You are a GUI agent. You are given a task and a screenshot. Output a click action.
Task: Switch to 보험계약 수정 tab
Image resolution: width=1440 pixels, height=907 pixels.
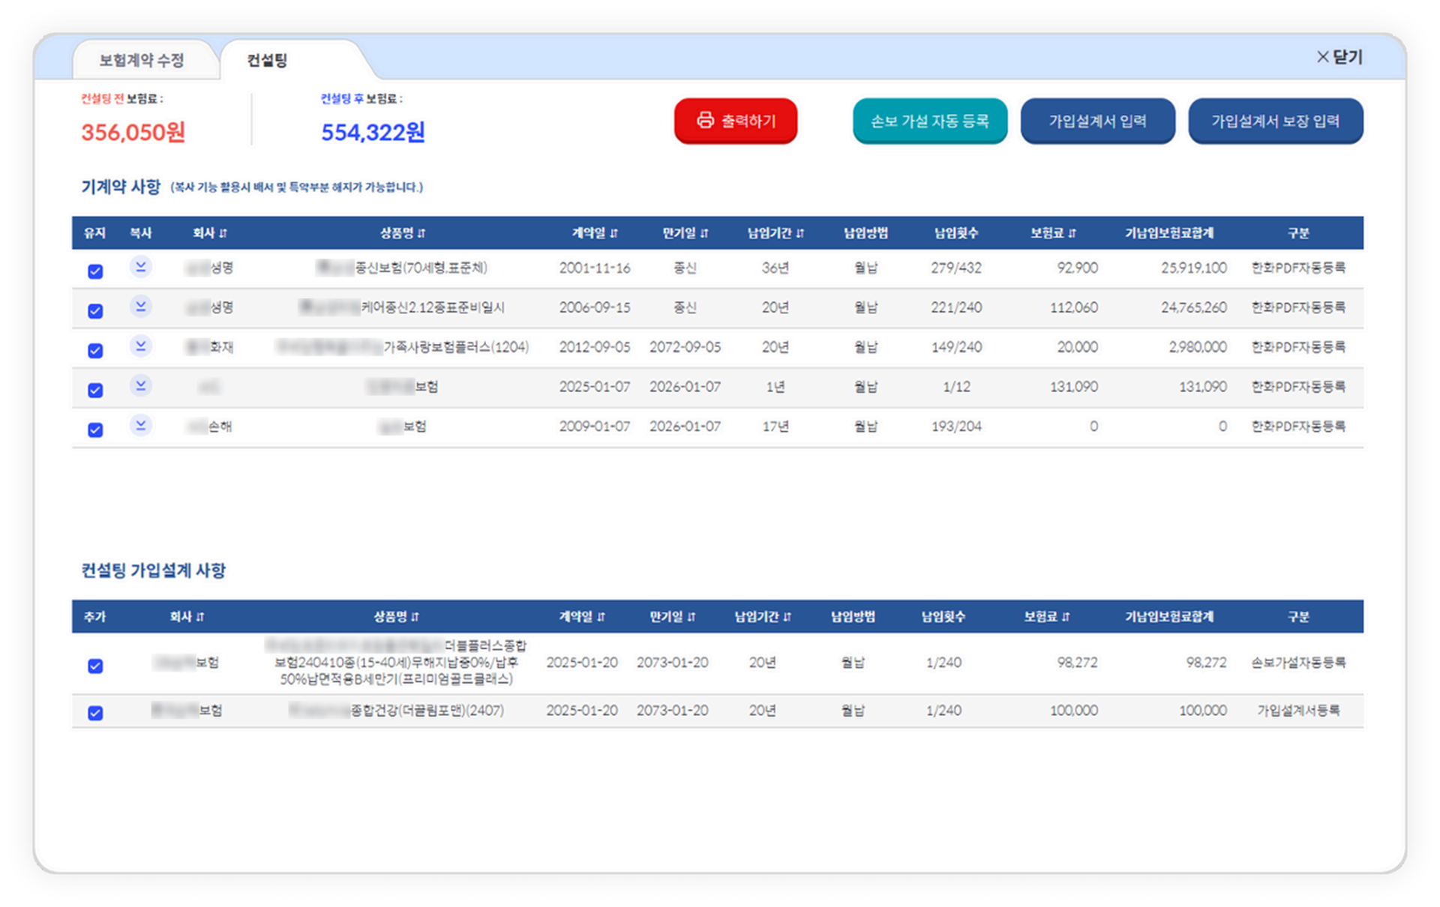[x=142, y=60]
